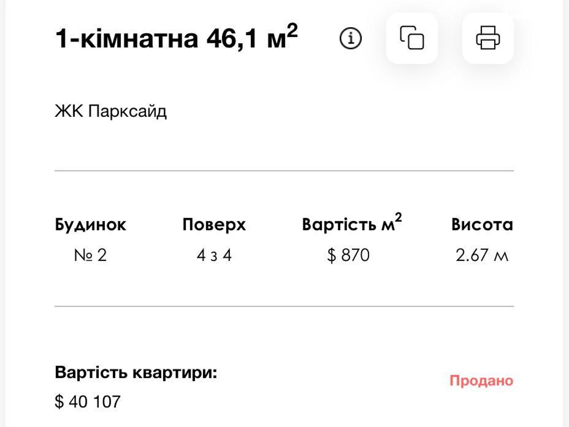Open the ЖК Парксайд complex link
569x427 pixels.
click(x=111, y=111)
